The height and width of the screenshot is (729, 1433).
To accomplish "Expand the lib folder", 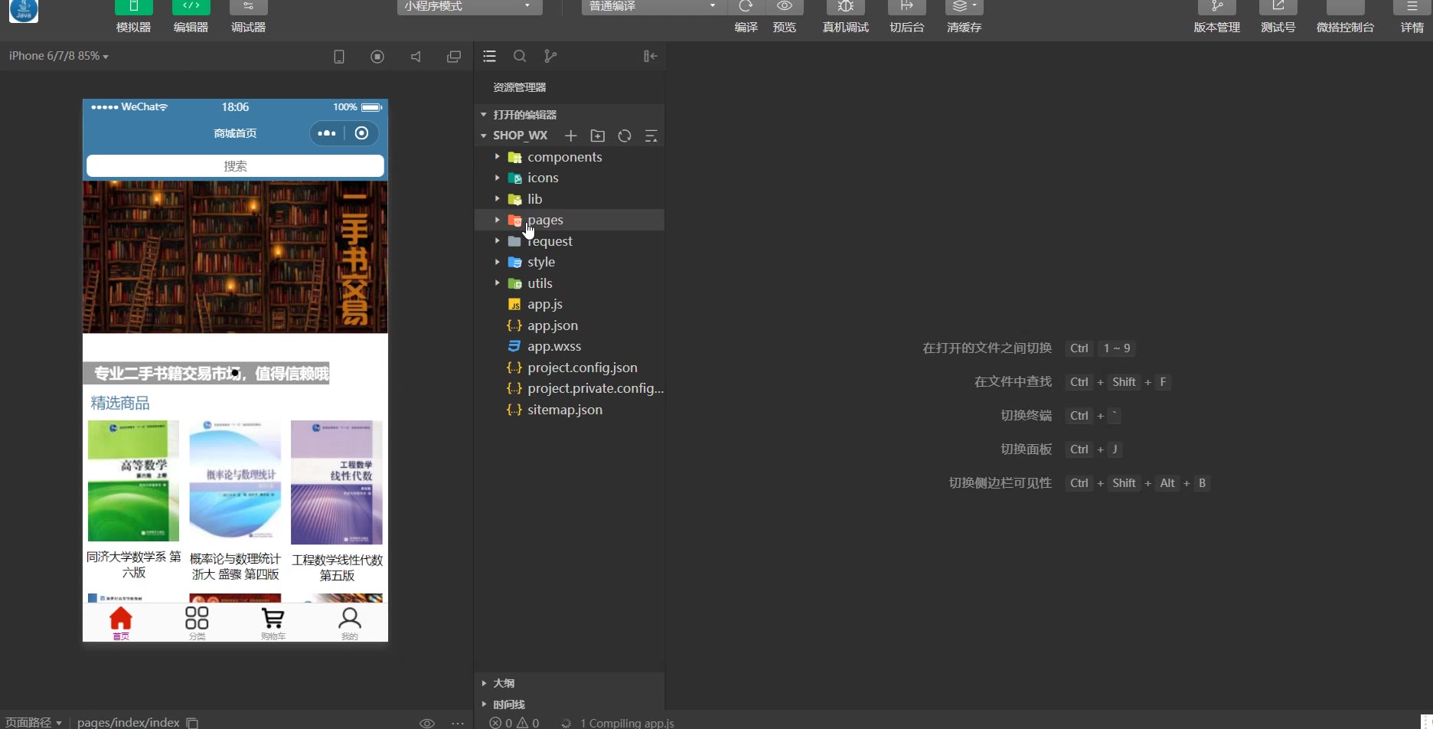I will click(570, 199).
